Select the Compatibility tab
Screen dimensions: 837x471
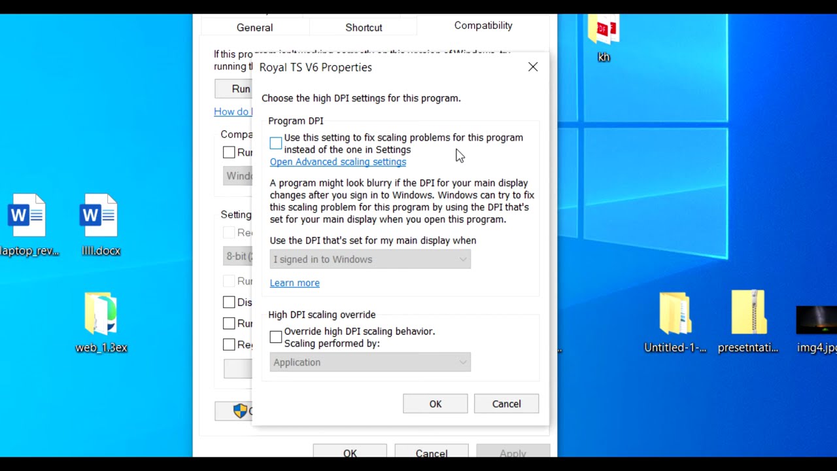483,26
